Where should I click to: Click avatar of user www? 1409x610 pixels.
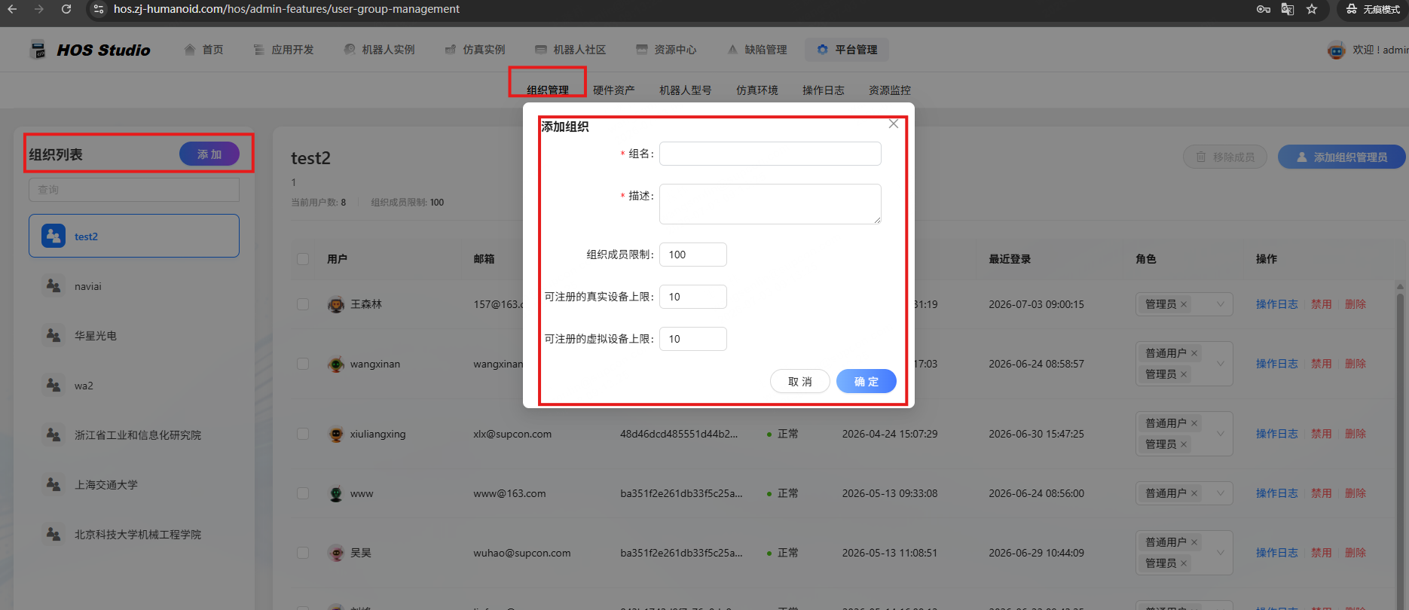(336, 493)
